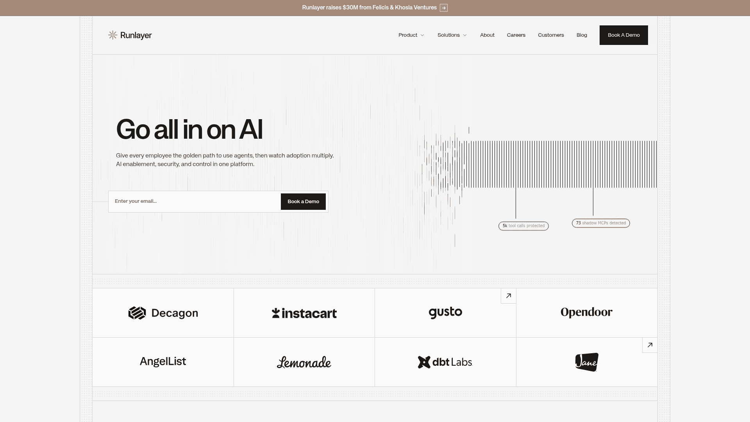Image resolution: width=750 pixels, height=422 pixels.
Task: Click the Book a Demo button beside email
Action: (x=303, y=202)
